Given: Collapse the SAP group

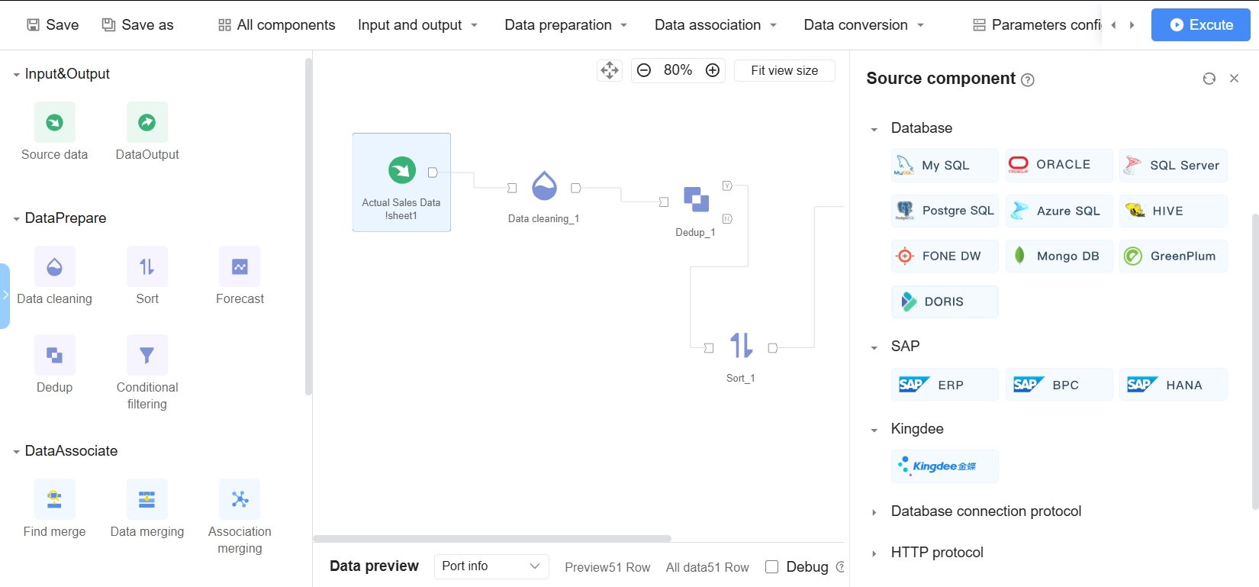Looking at the screenshot, I should coord(874,347).
